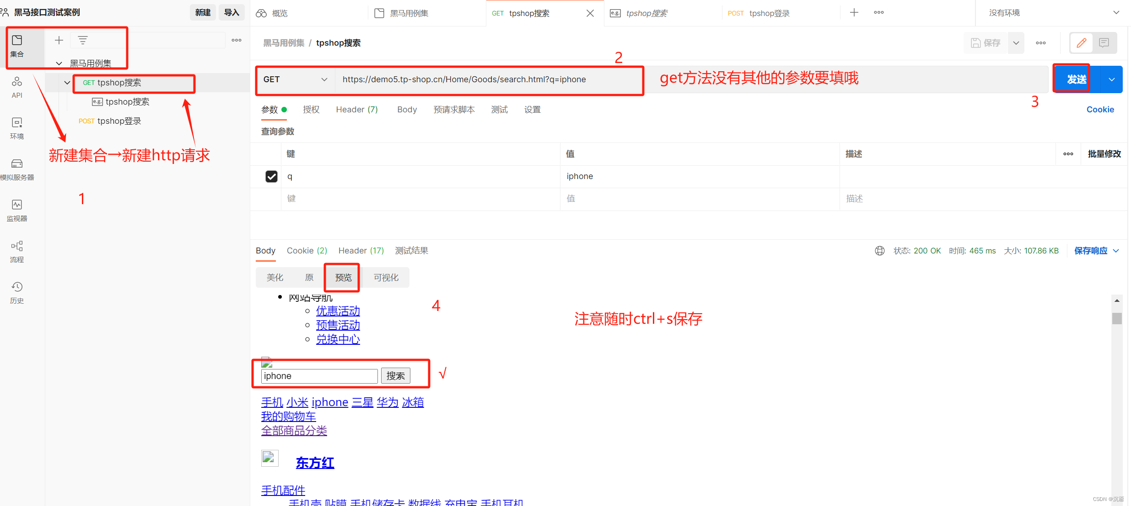Collapse the 黑马用例集 collection tree
This screenshot has height=506, width=1131.
pyautogui.click(x=59, y=63)
